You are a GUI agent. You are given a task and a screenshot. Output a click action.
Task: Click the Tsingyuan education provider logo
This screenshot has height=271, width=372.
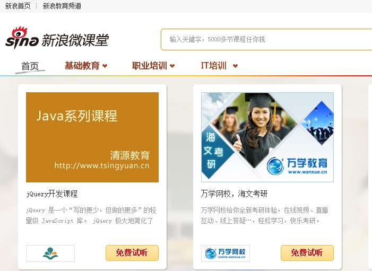coord(50,253)
